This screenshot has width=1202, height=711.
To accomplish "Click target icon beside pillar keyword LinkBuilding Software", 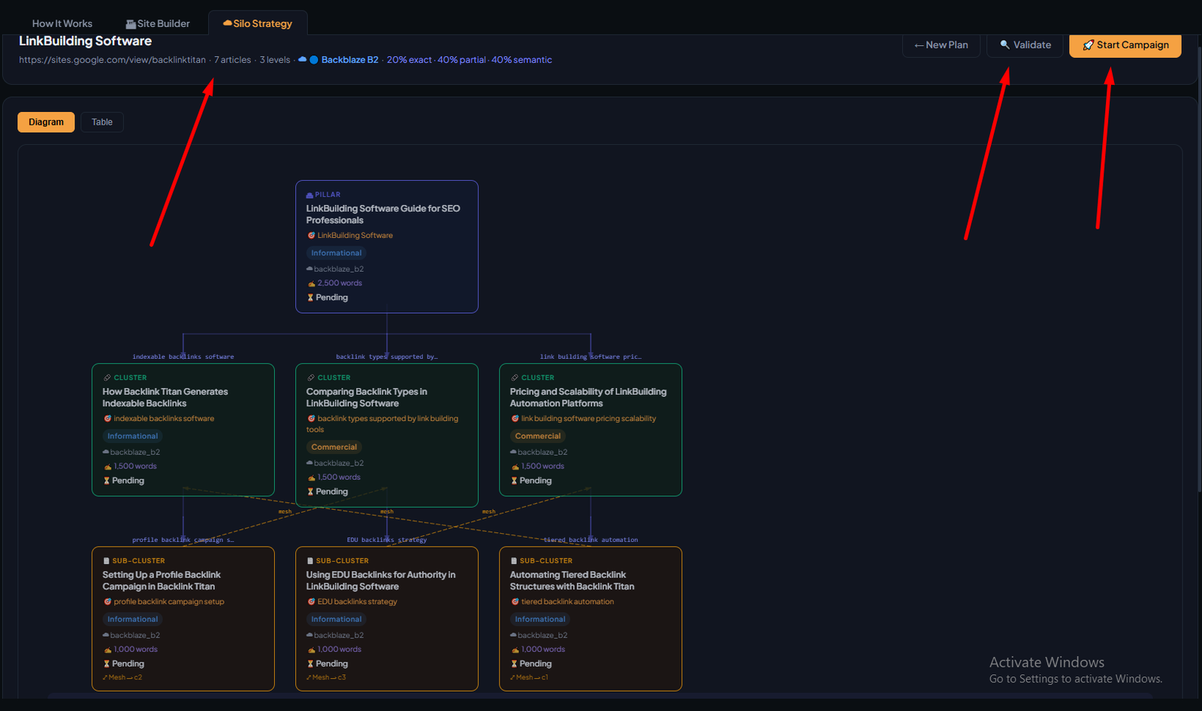I will (311, 236).
